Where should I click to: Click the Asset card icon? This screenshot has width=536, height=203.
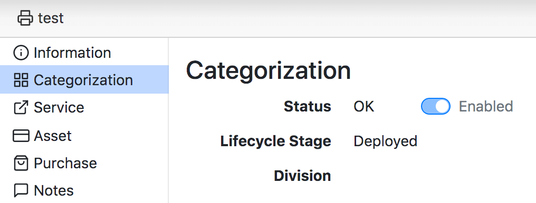coord(21,136)
